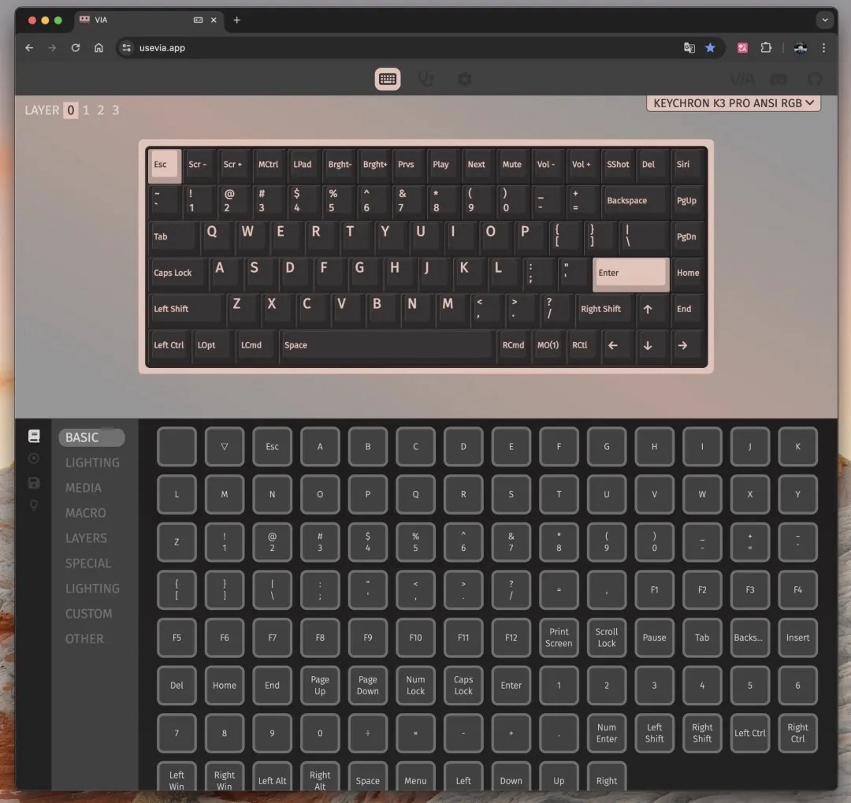Choose the Scroll Lock keycode
The width and height of the screenshot is (851, 803).
606,638
